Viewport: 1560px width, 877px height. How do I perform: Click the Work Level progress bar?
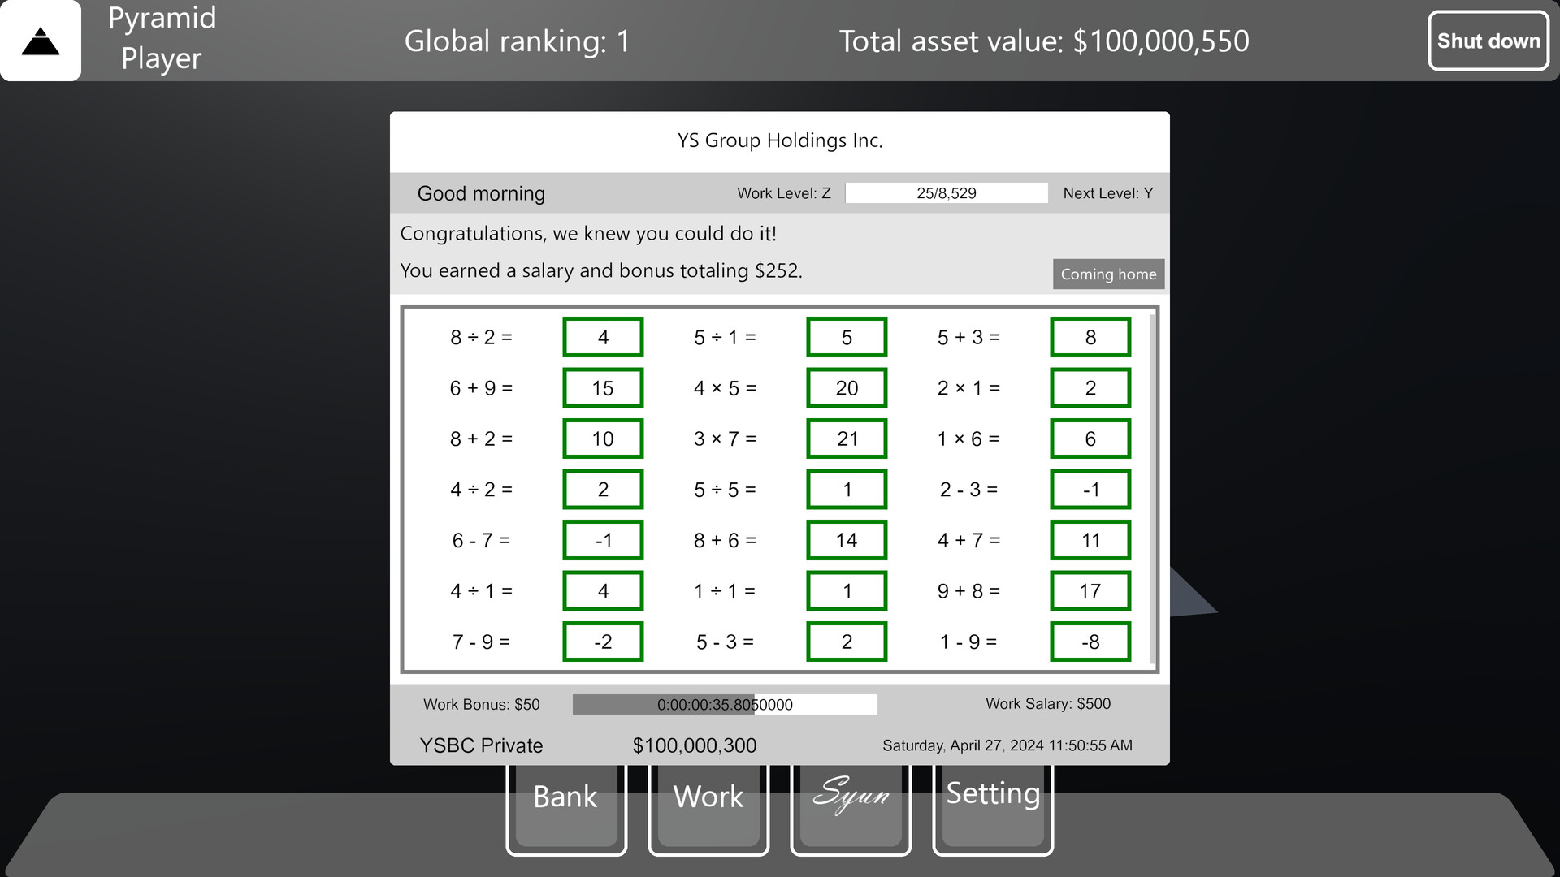click(947, 192)
